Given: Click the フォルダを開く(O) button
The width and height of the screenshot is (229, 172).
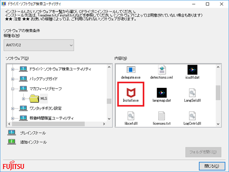Looking at the screenshot, I should (203, 152).
